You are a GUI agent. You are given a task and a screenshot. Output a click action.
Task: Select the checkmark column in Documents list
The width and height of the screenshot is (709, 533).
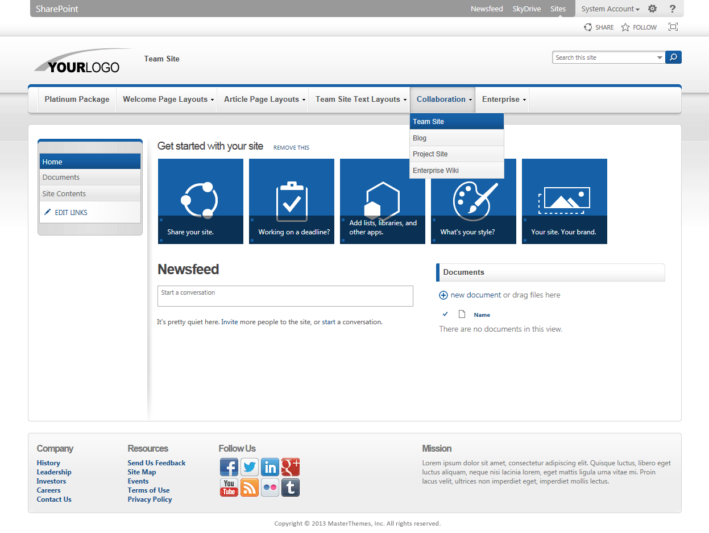click(445, 314)
